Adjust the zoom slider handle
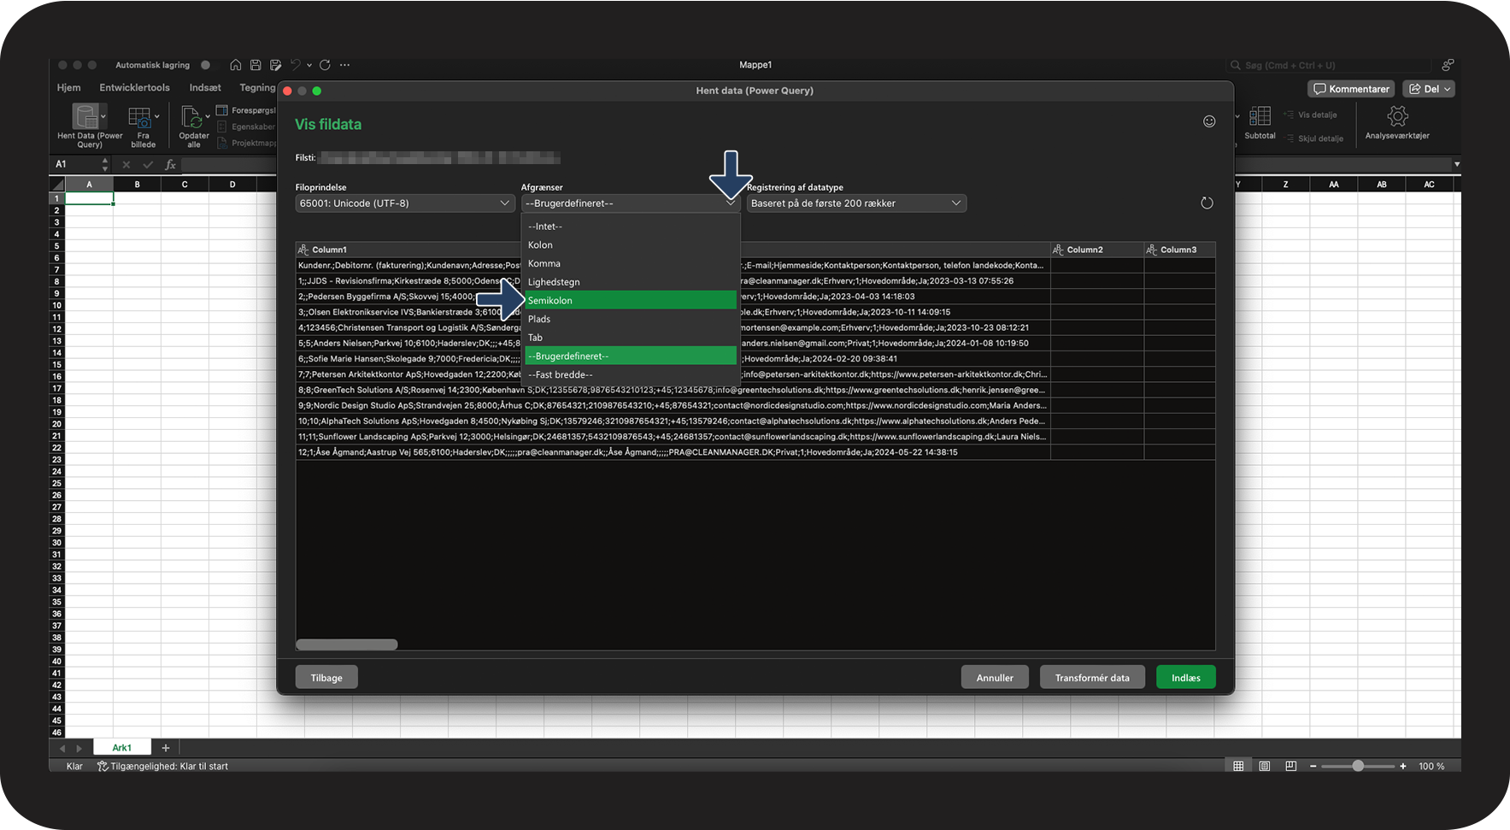The height and width of the screenshot is (830, 1510). (x=1358, y=766)
